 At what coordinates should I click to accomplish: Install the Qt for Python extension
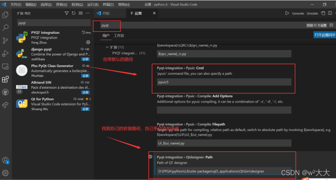click(85, 109)
